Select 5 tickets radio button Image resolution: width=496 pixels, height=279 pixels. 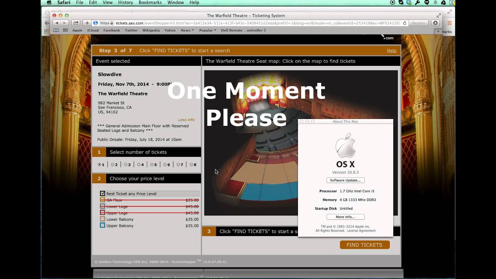152,165
